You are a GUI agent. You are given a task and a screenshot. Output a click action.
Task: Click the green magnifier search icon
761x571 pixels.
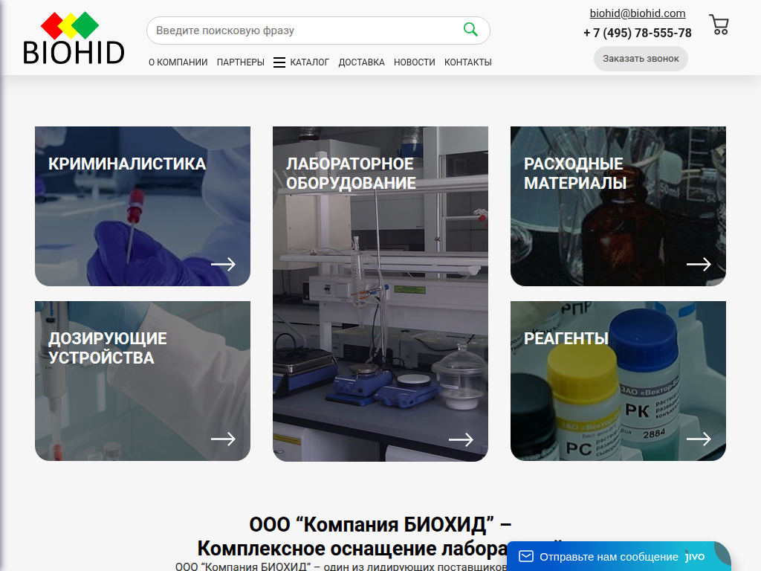pos(470,30)
